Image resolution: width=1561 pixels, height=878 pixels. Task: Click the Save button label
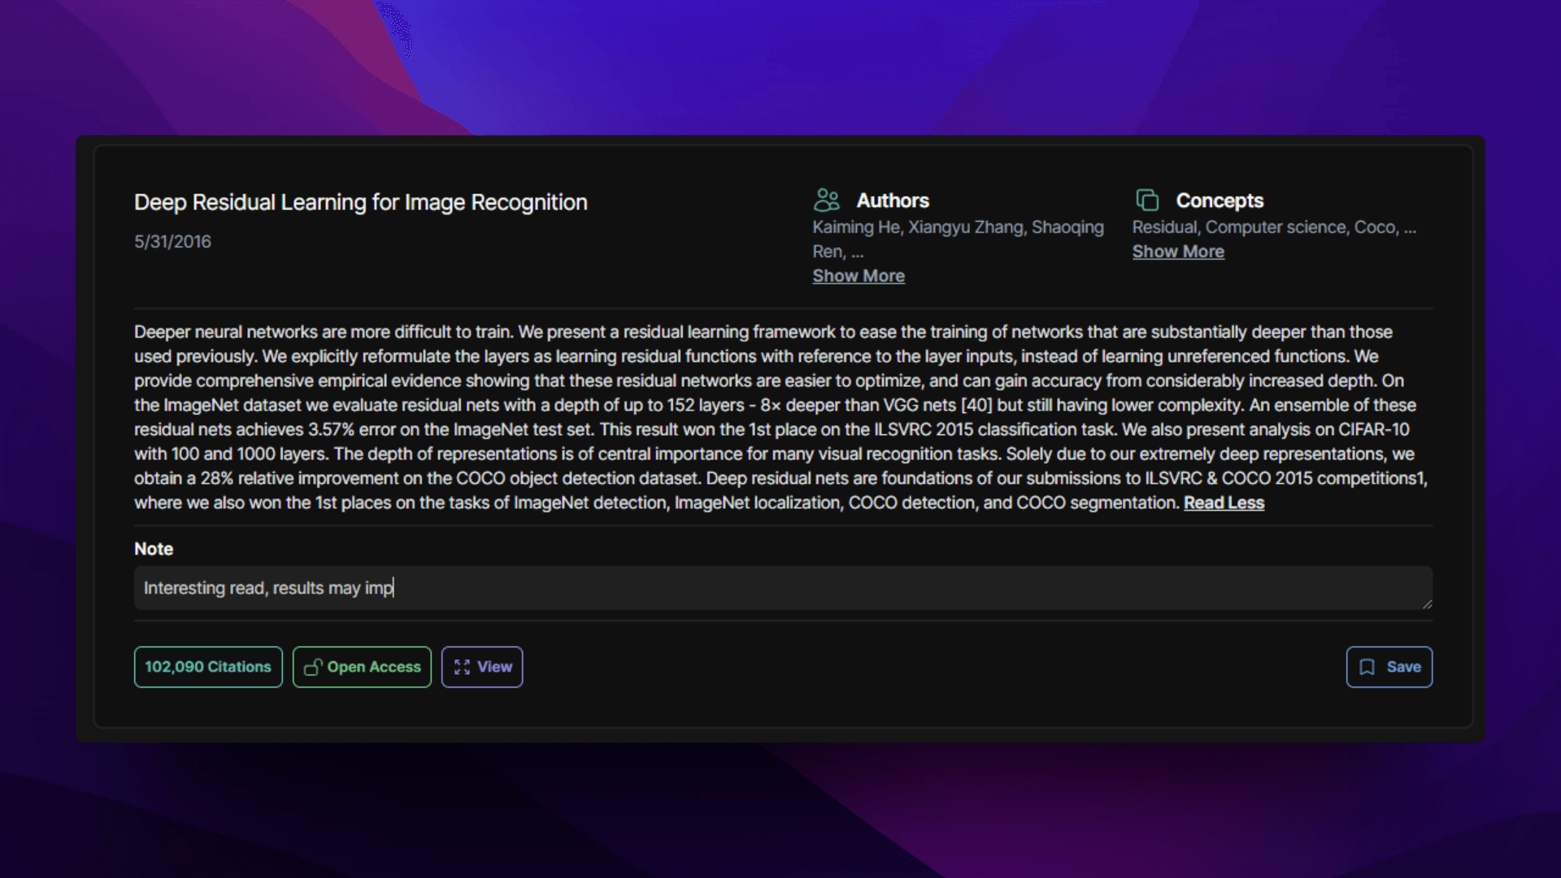pos(1404,667)
